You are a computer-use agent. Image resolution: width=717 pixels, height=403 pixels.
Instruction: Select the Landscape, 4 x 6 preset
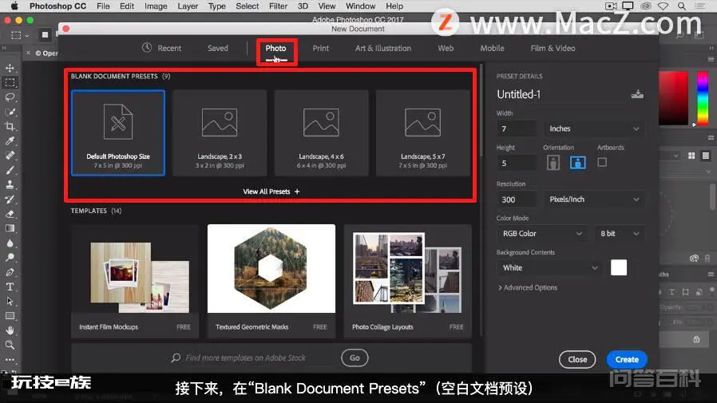click(x=322, y=133)
